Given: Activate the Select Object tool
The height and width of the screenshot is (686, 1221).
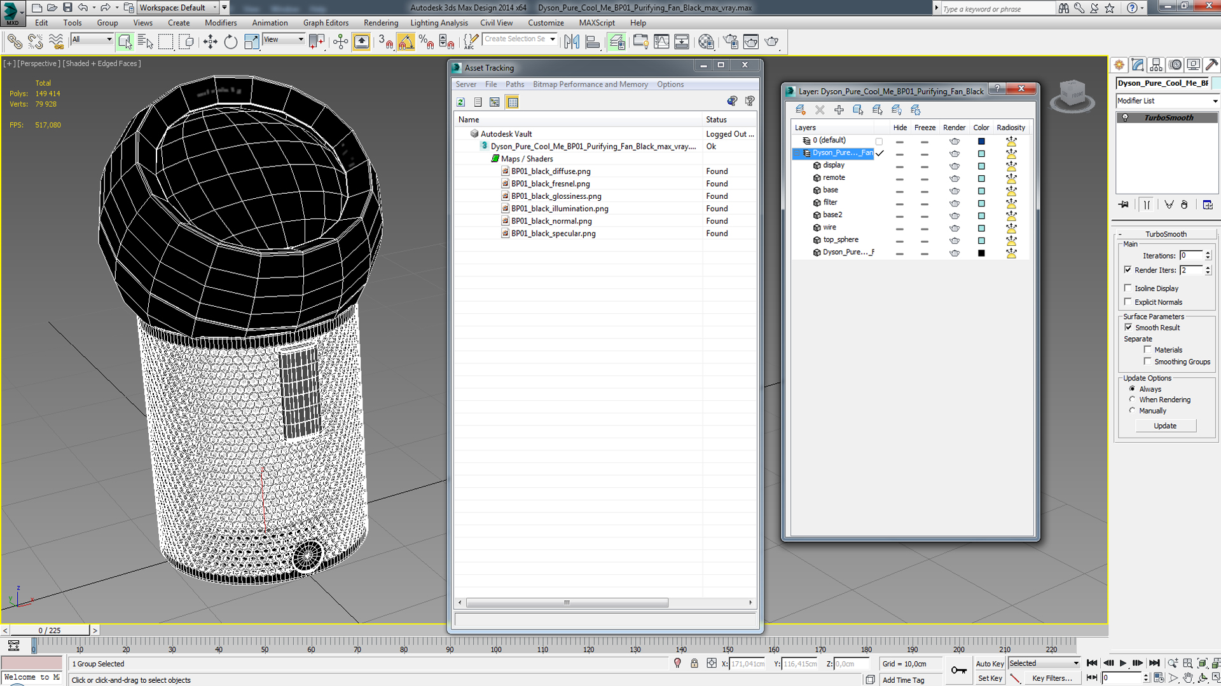Looking at the screenshot, I should [125, 42].
